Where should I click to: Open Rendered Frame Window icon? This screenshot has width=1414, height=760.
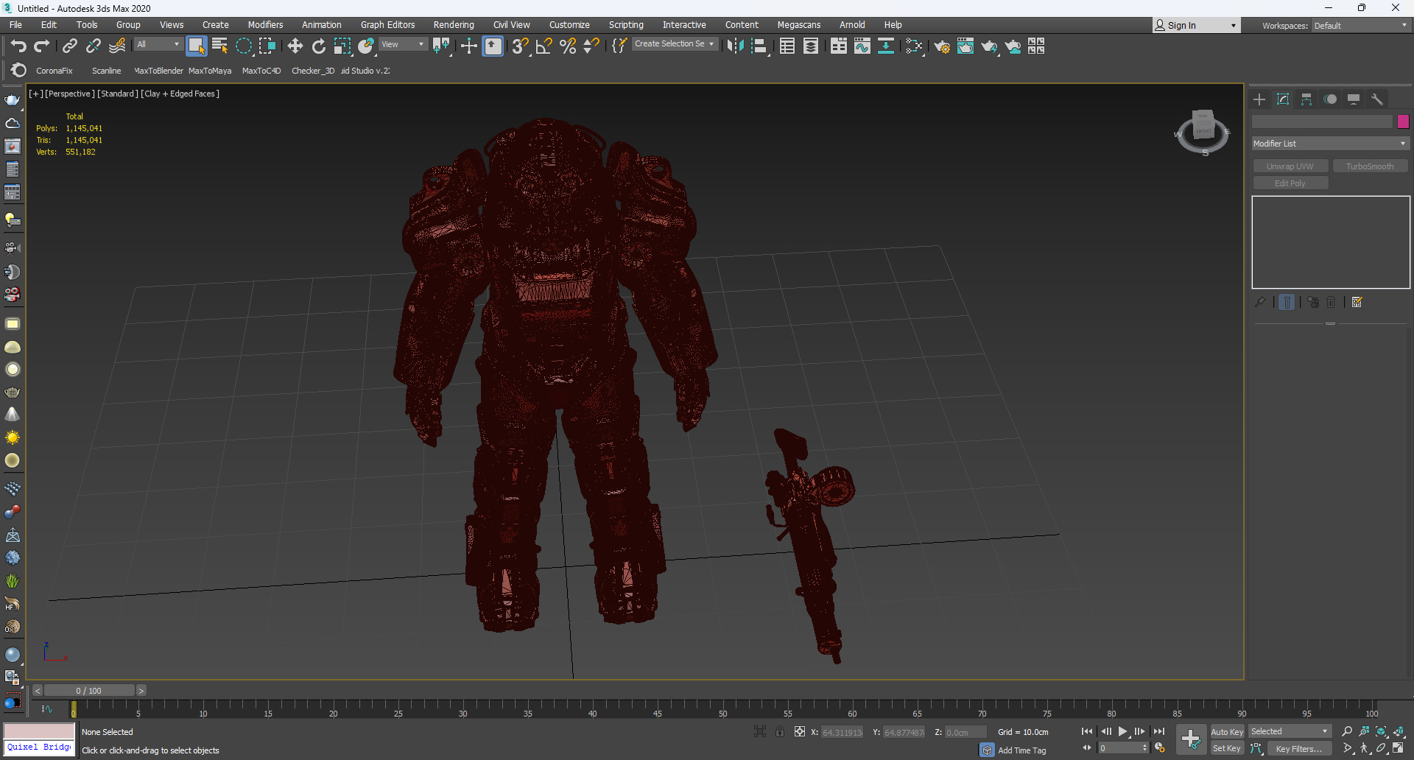[965, 46]
